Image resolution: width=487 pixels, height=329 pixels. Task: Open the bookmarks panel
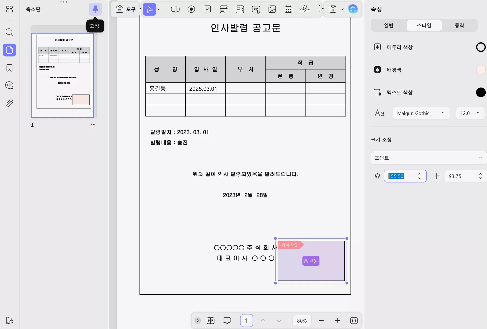click(x=9, y=68)
